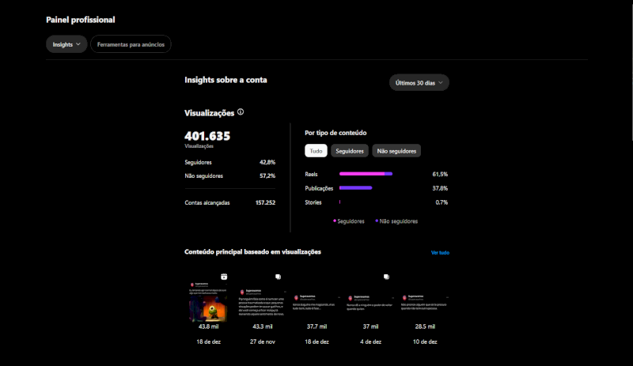
Task: Open the Últimos 30 dias period dropdown
Action: [x=419, y=82]
